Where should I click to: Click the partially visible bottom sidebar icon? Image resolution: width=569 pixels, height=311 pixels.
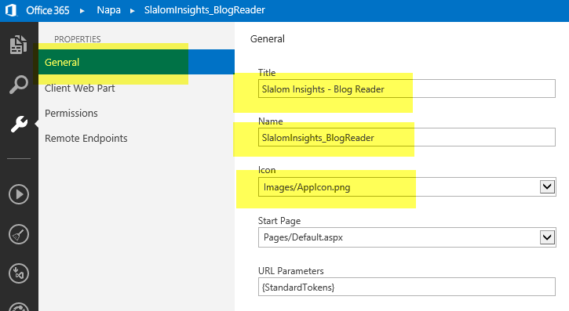[19, 306]
